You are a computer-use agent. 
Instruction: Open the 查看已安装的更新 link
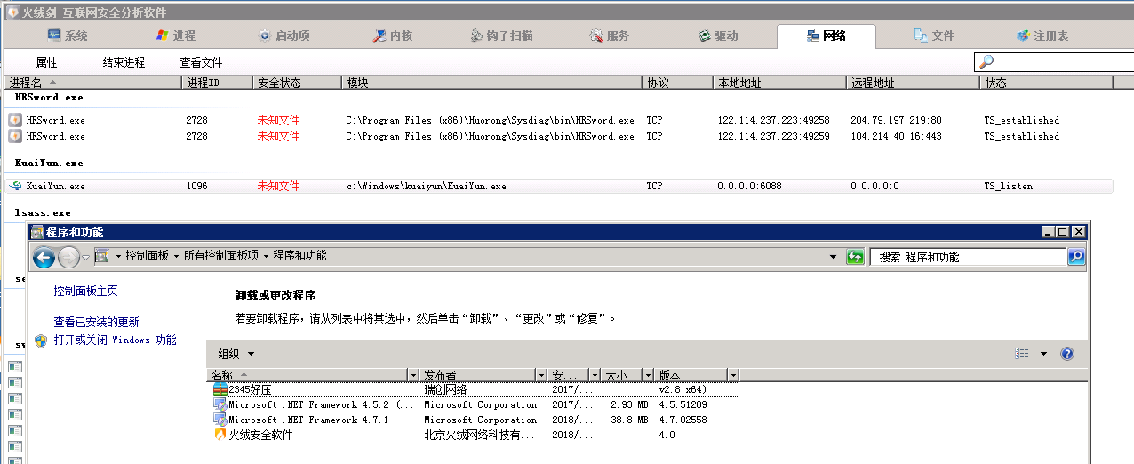coord(96,323)
